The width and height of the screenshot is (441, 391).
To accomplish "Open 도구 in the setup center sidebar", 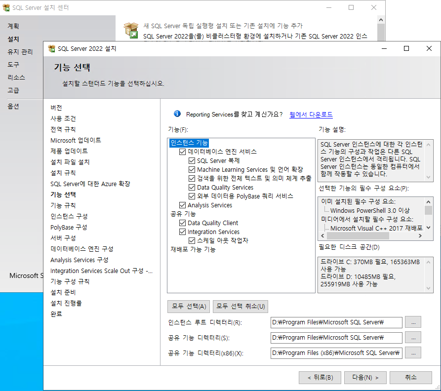I will (13, 65).
